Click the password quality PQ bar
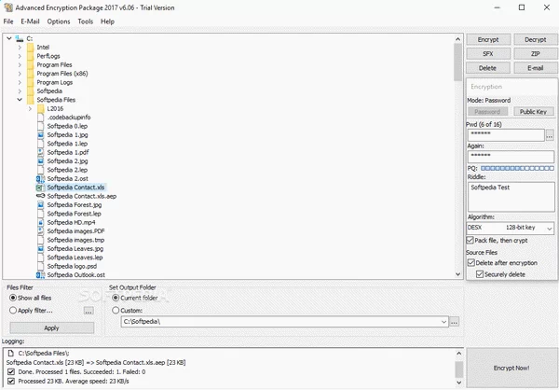This screenshot has width=559, height=390. coord(517,168)
